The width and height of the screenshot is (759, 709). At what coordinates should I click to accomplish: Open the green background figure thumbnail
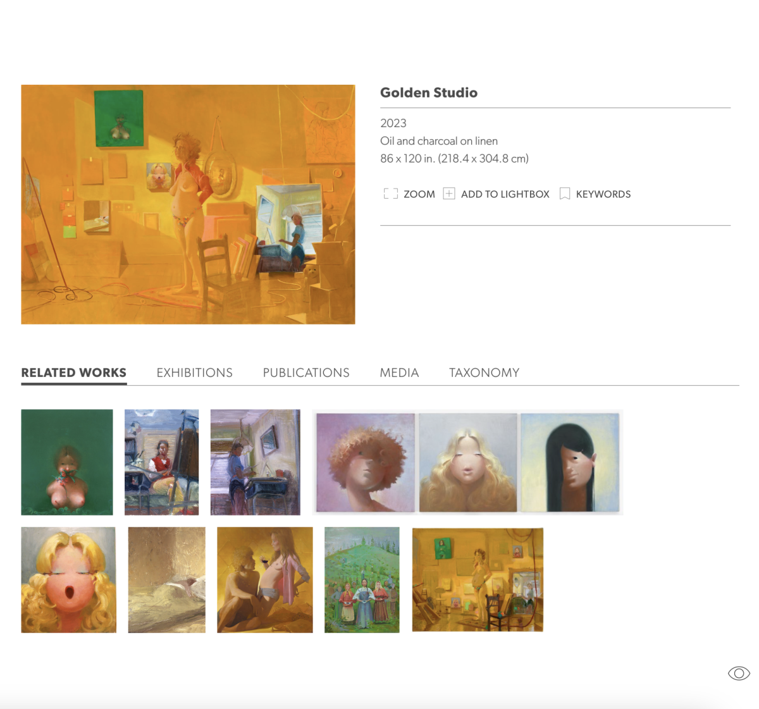67,462
